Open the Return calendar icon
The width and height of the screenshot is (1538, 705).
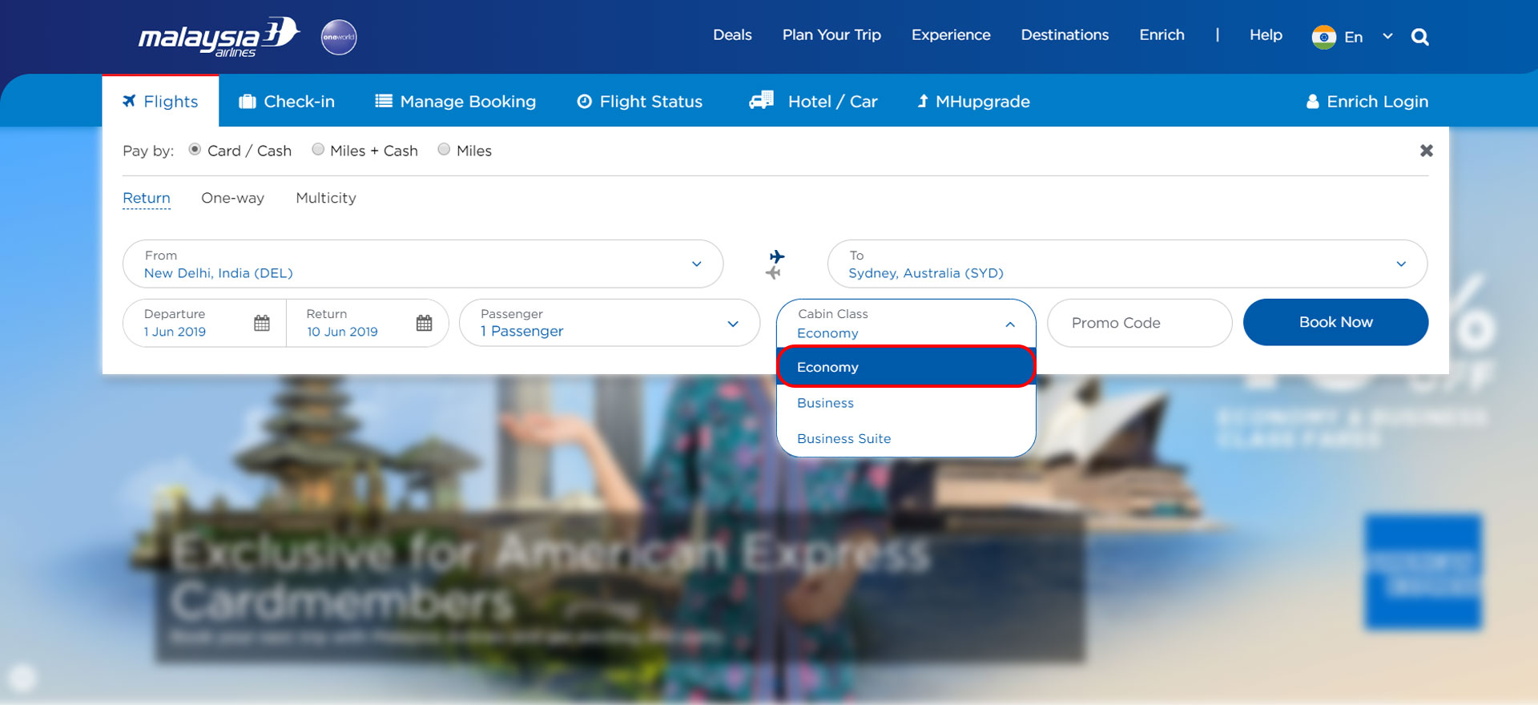pyautogui.click(x=424, y=323)
